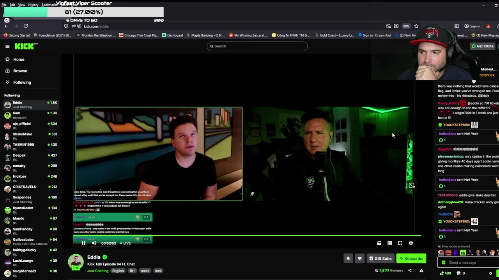Click the browser back arrow

click(x=6, y=26)
